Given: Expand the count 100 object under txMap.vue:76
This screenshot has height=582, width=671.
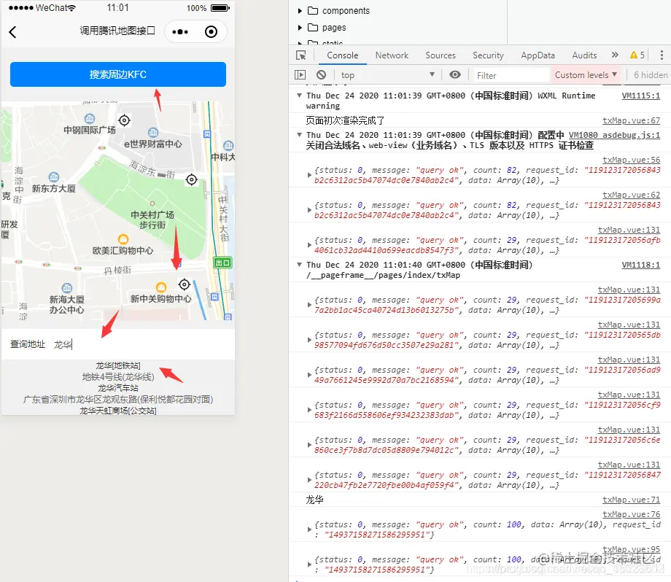Looking at the screenshot, I should [309, 529].
